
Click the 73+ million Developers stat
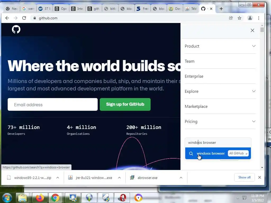tap(24, 130)
